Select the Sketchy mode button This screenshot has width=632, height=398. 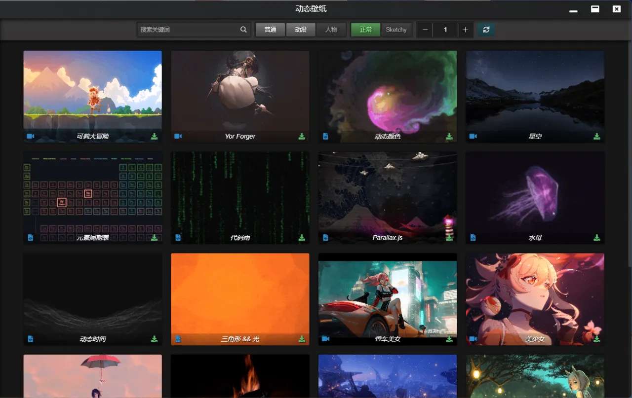pyautogui.click(x=396, y=30)
